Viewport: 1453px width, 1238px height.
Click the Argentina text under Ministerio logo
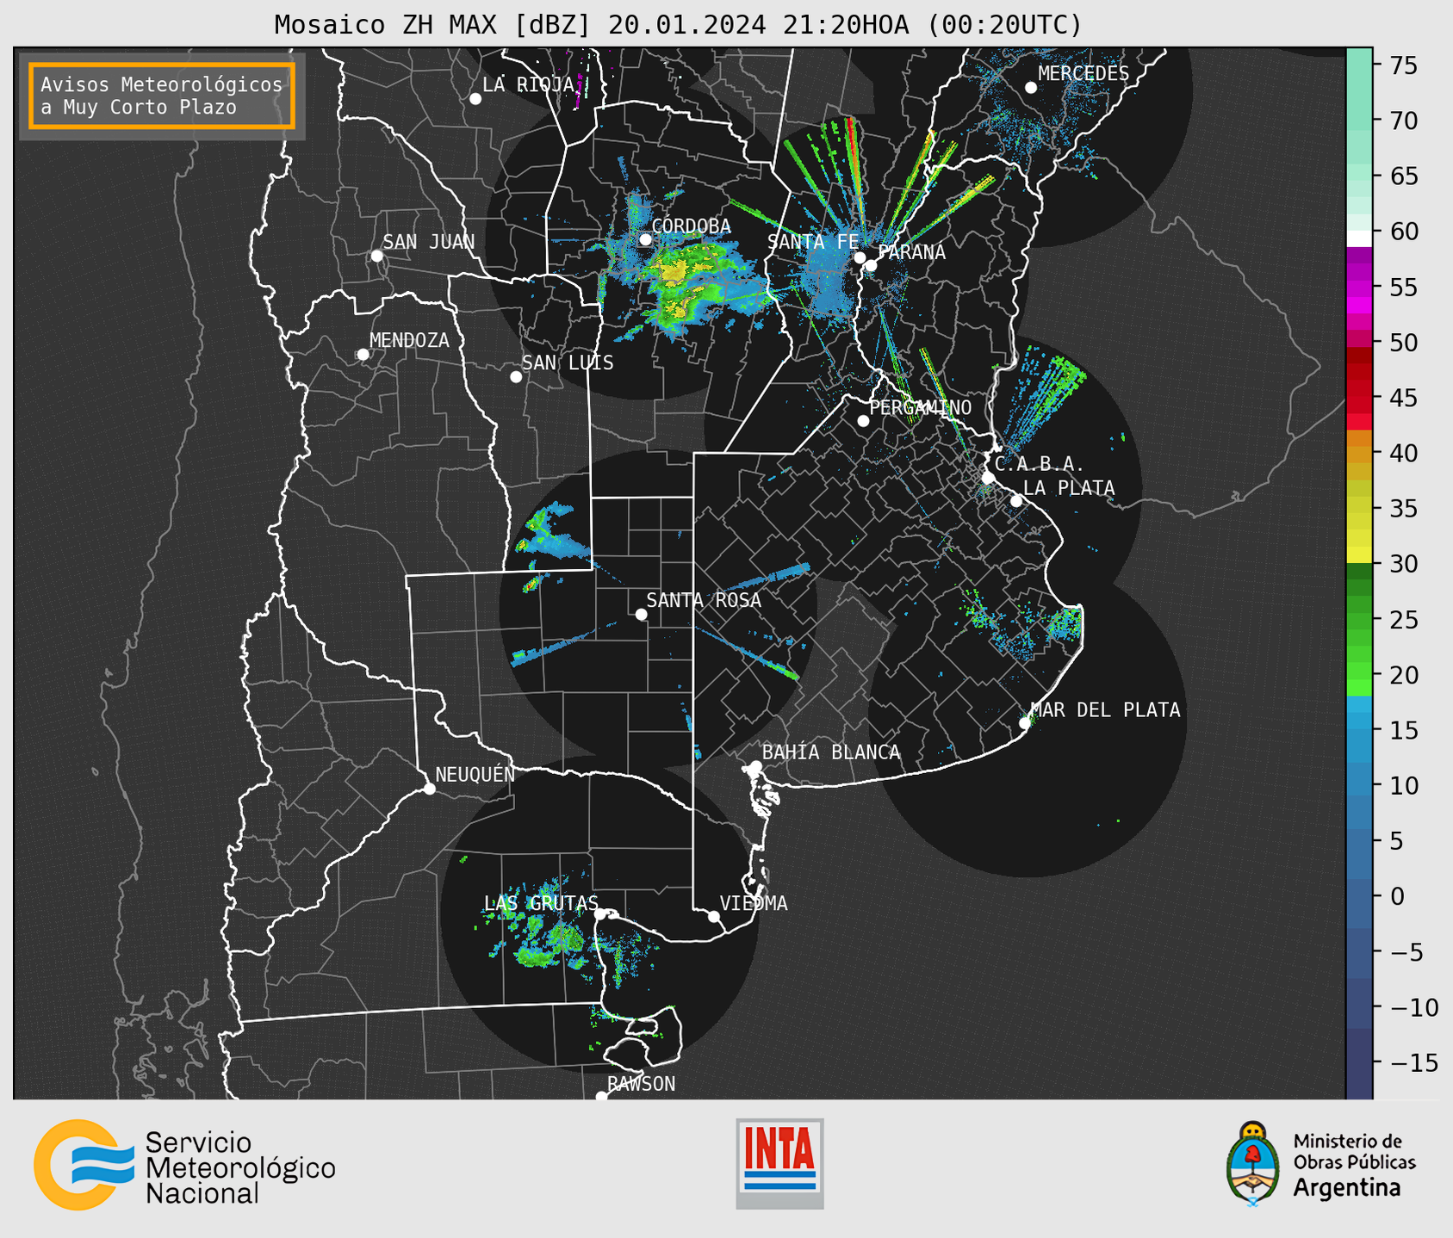[1347, 1188]
